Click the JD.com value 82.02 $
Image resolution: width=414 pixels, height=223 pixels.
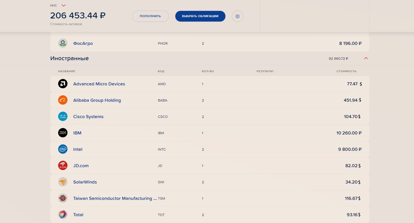pos(353,166)
